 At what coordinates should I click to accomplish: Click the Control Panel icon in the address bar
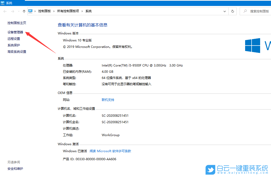click(31, 11)
